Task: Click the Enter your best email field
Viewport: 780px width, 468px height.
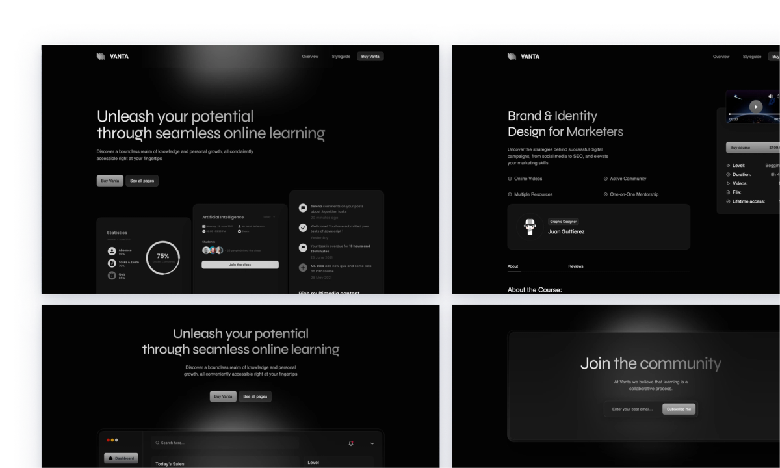Action: coord(633,409)
